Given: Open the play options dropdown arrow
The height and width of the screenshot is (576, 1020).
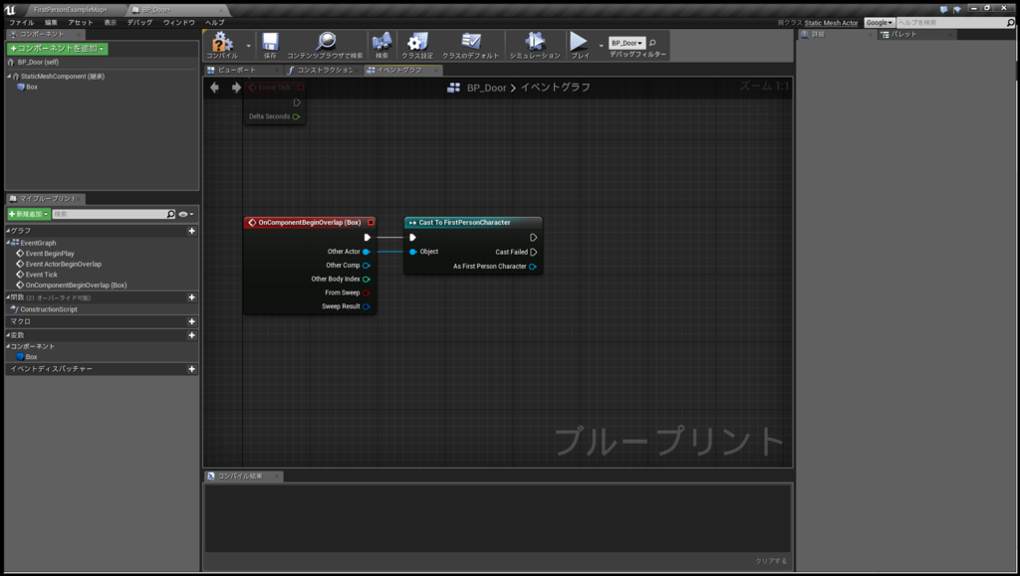Looking at the screenshot, I should [601, 46].
